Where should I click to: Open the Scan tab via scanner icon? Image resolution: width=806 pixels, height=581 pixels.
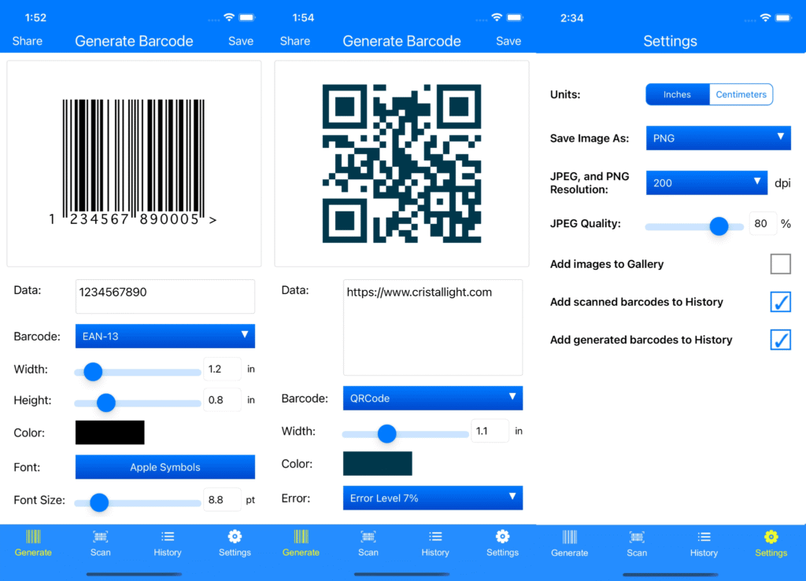(x=100, y=542)
